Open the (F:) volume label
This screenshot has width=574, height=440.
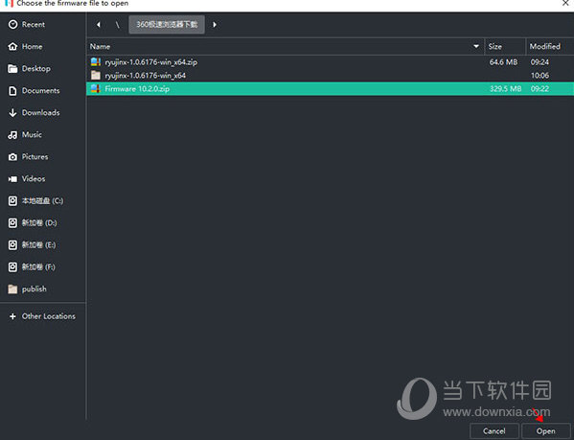coord(38,266)
